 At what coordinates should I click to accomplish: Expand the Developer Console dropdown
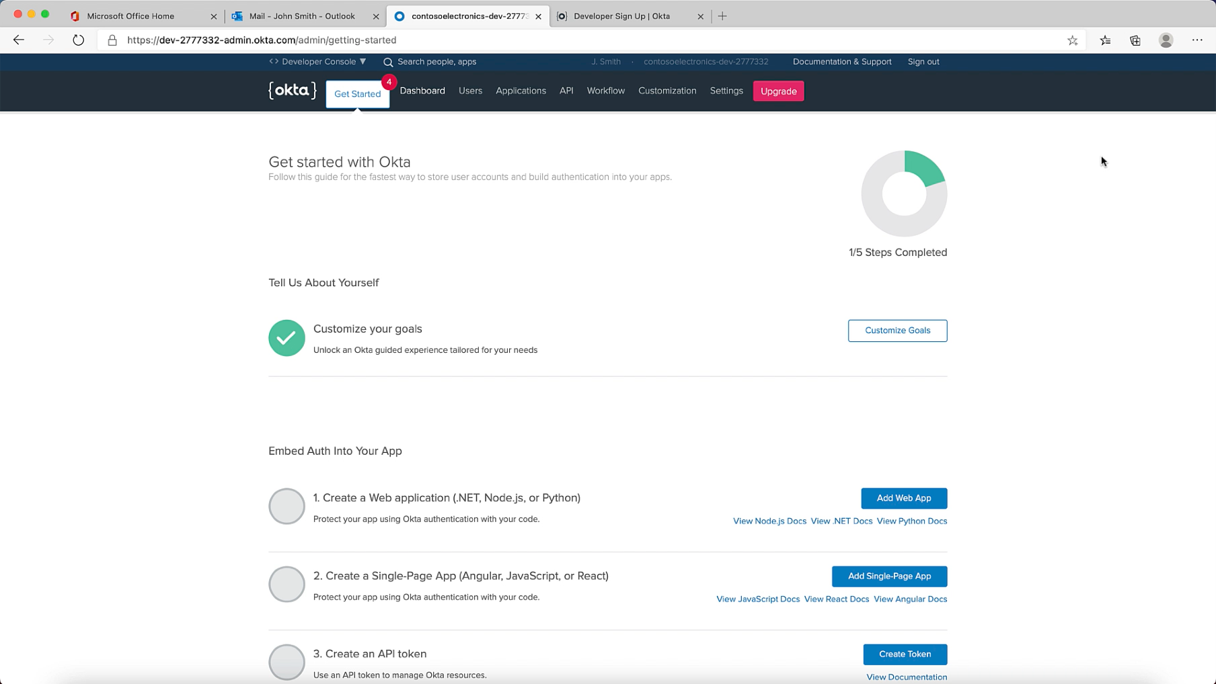(317, 62)
